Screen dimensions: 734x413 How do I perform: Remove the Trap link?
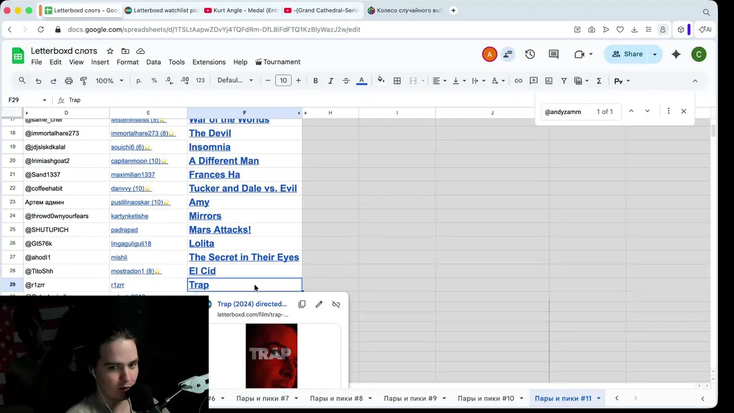pyautogui.click(x=336, y=304)
